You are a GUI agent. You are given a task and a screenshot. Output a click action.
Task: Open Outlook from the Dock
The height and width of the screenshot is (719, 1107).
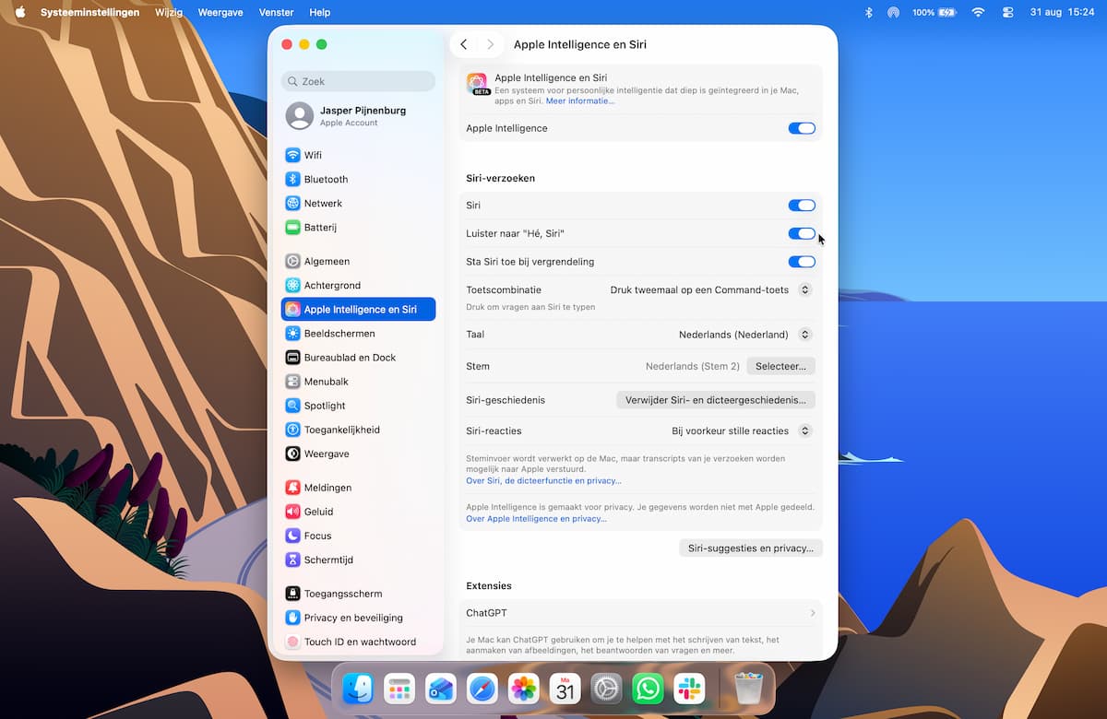[x=440, y=689]
